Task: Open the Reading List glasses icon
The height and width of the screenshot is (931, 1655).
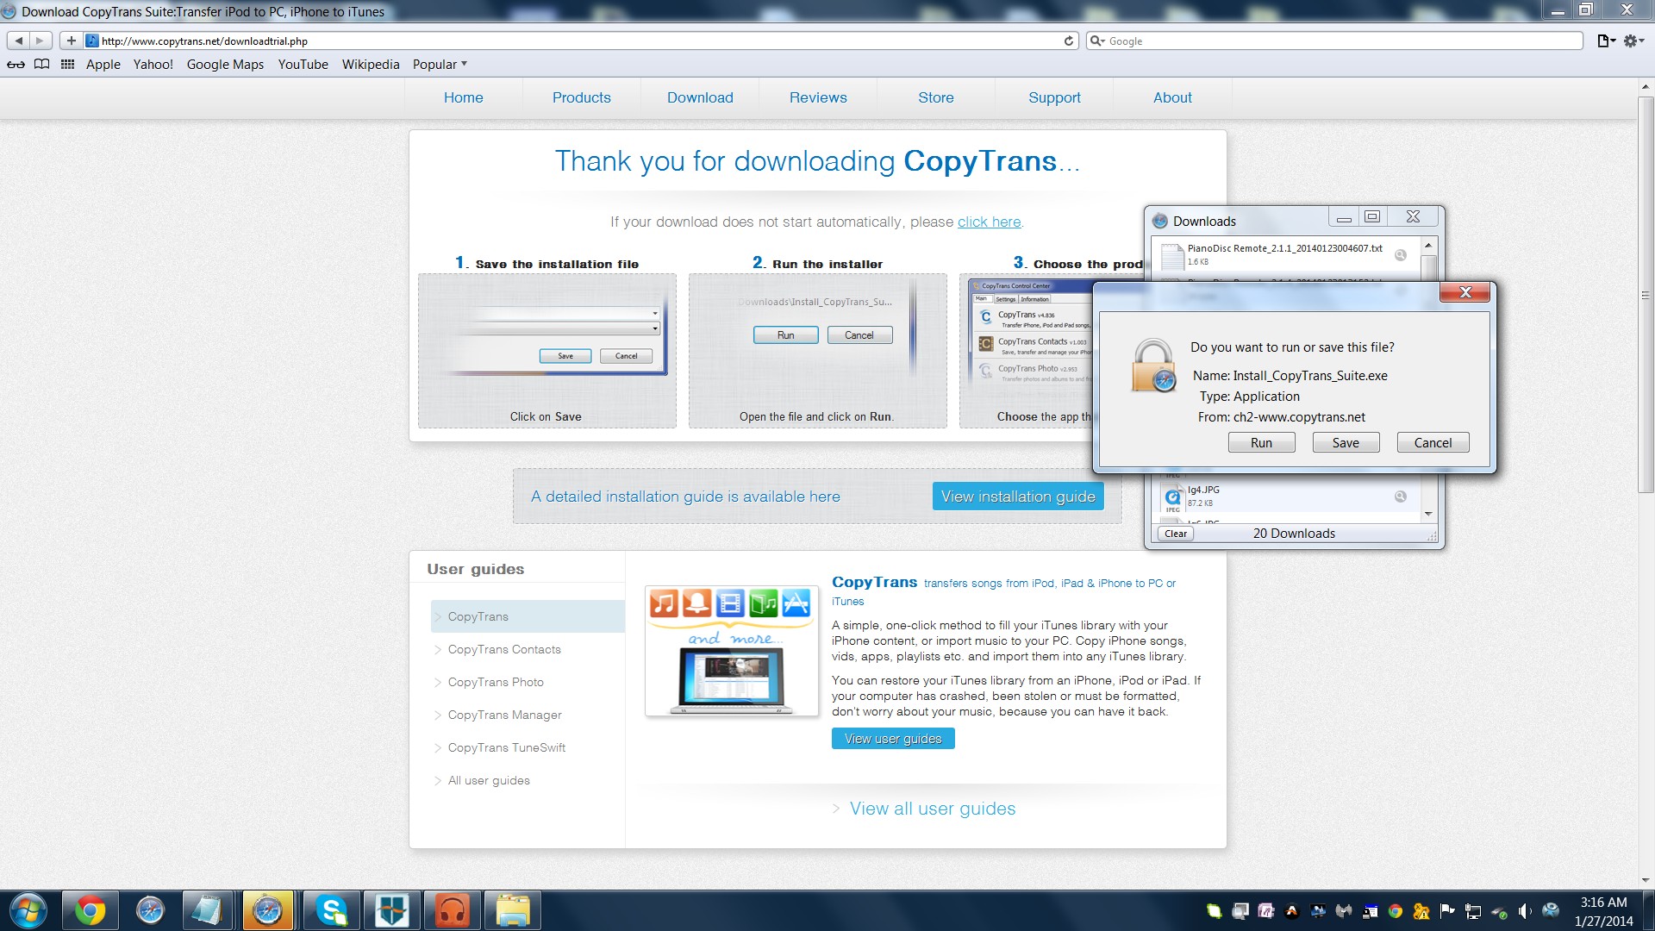Action: point(16,65)
